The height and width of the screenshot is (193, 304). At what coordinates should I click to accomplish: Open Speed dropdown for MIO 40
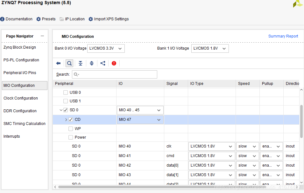pos(248,146)
